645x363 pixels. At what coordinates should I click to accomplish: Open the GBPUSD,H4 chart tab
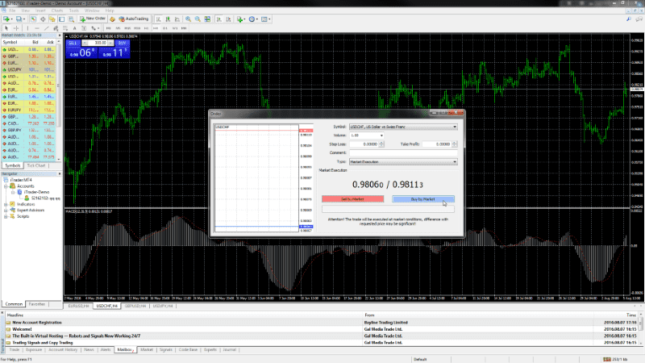(135, 307)
